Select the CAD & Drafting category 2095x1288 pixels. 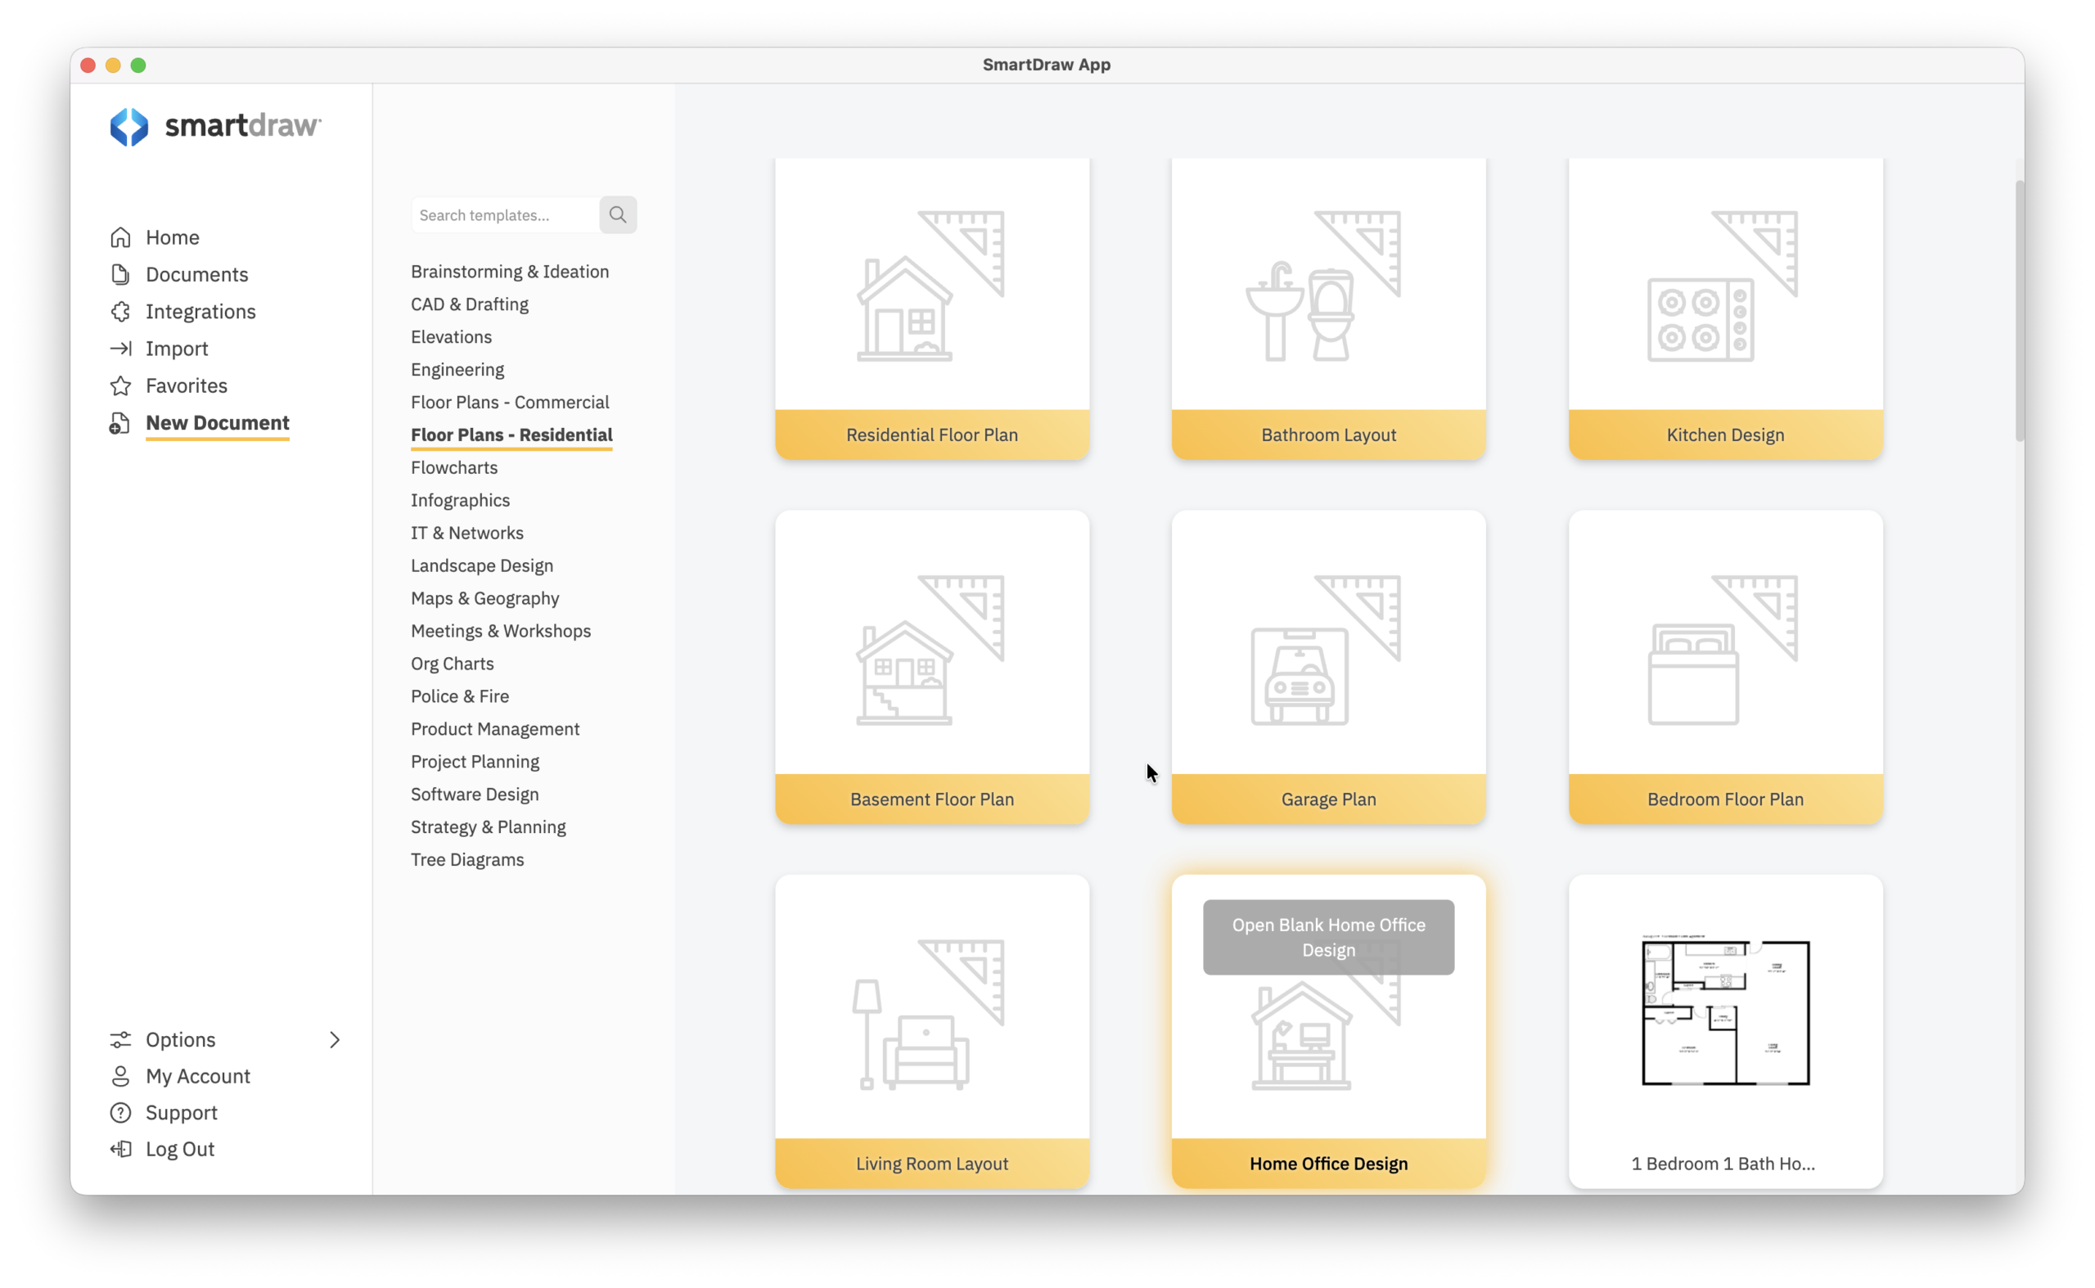point(470,304)
